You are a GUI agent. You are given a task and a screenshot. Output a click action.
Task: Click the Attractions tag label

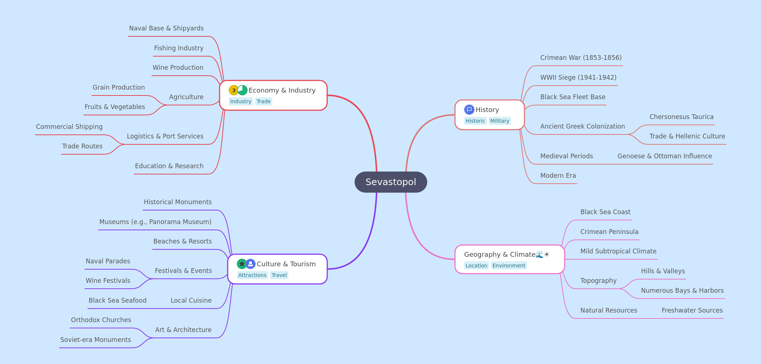(252, 275)
